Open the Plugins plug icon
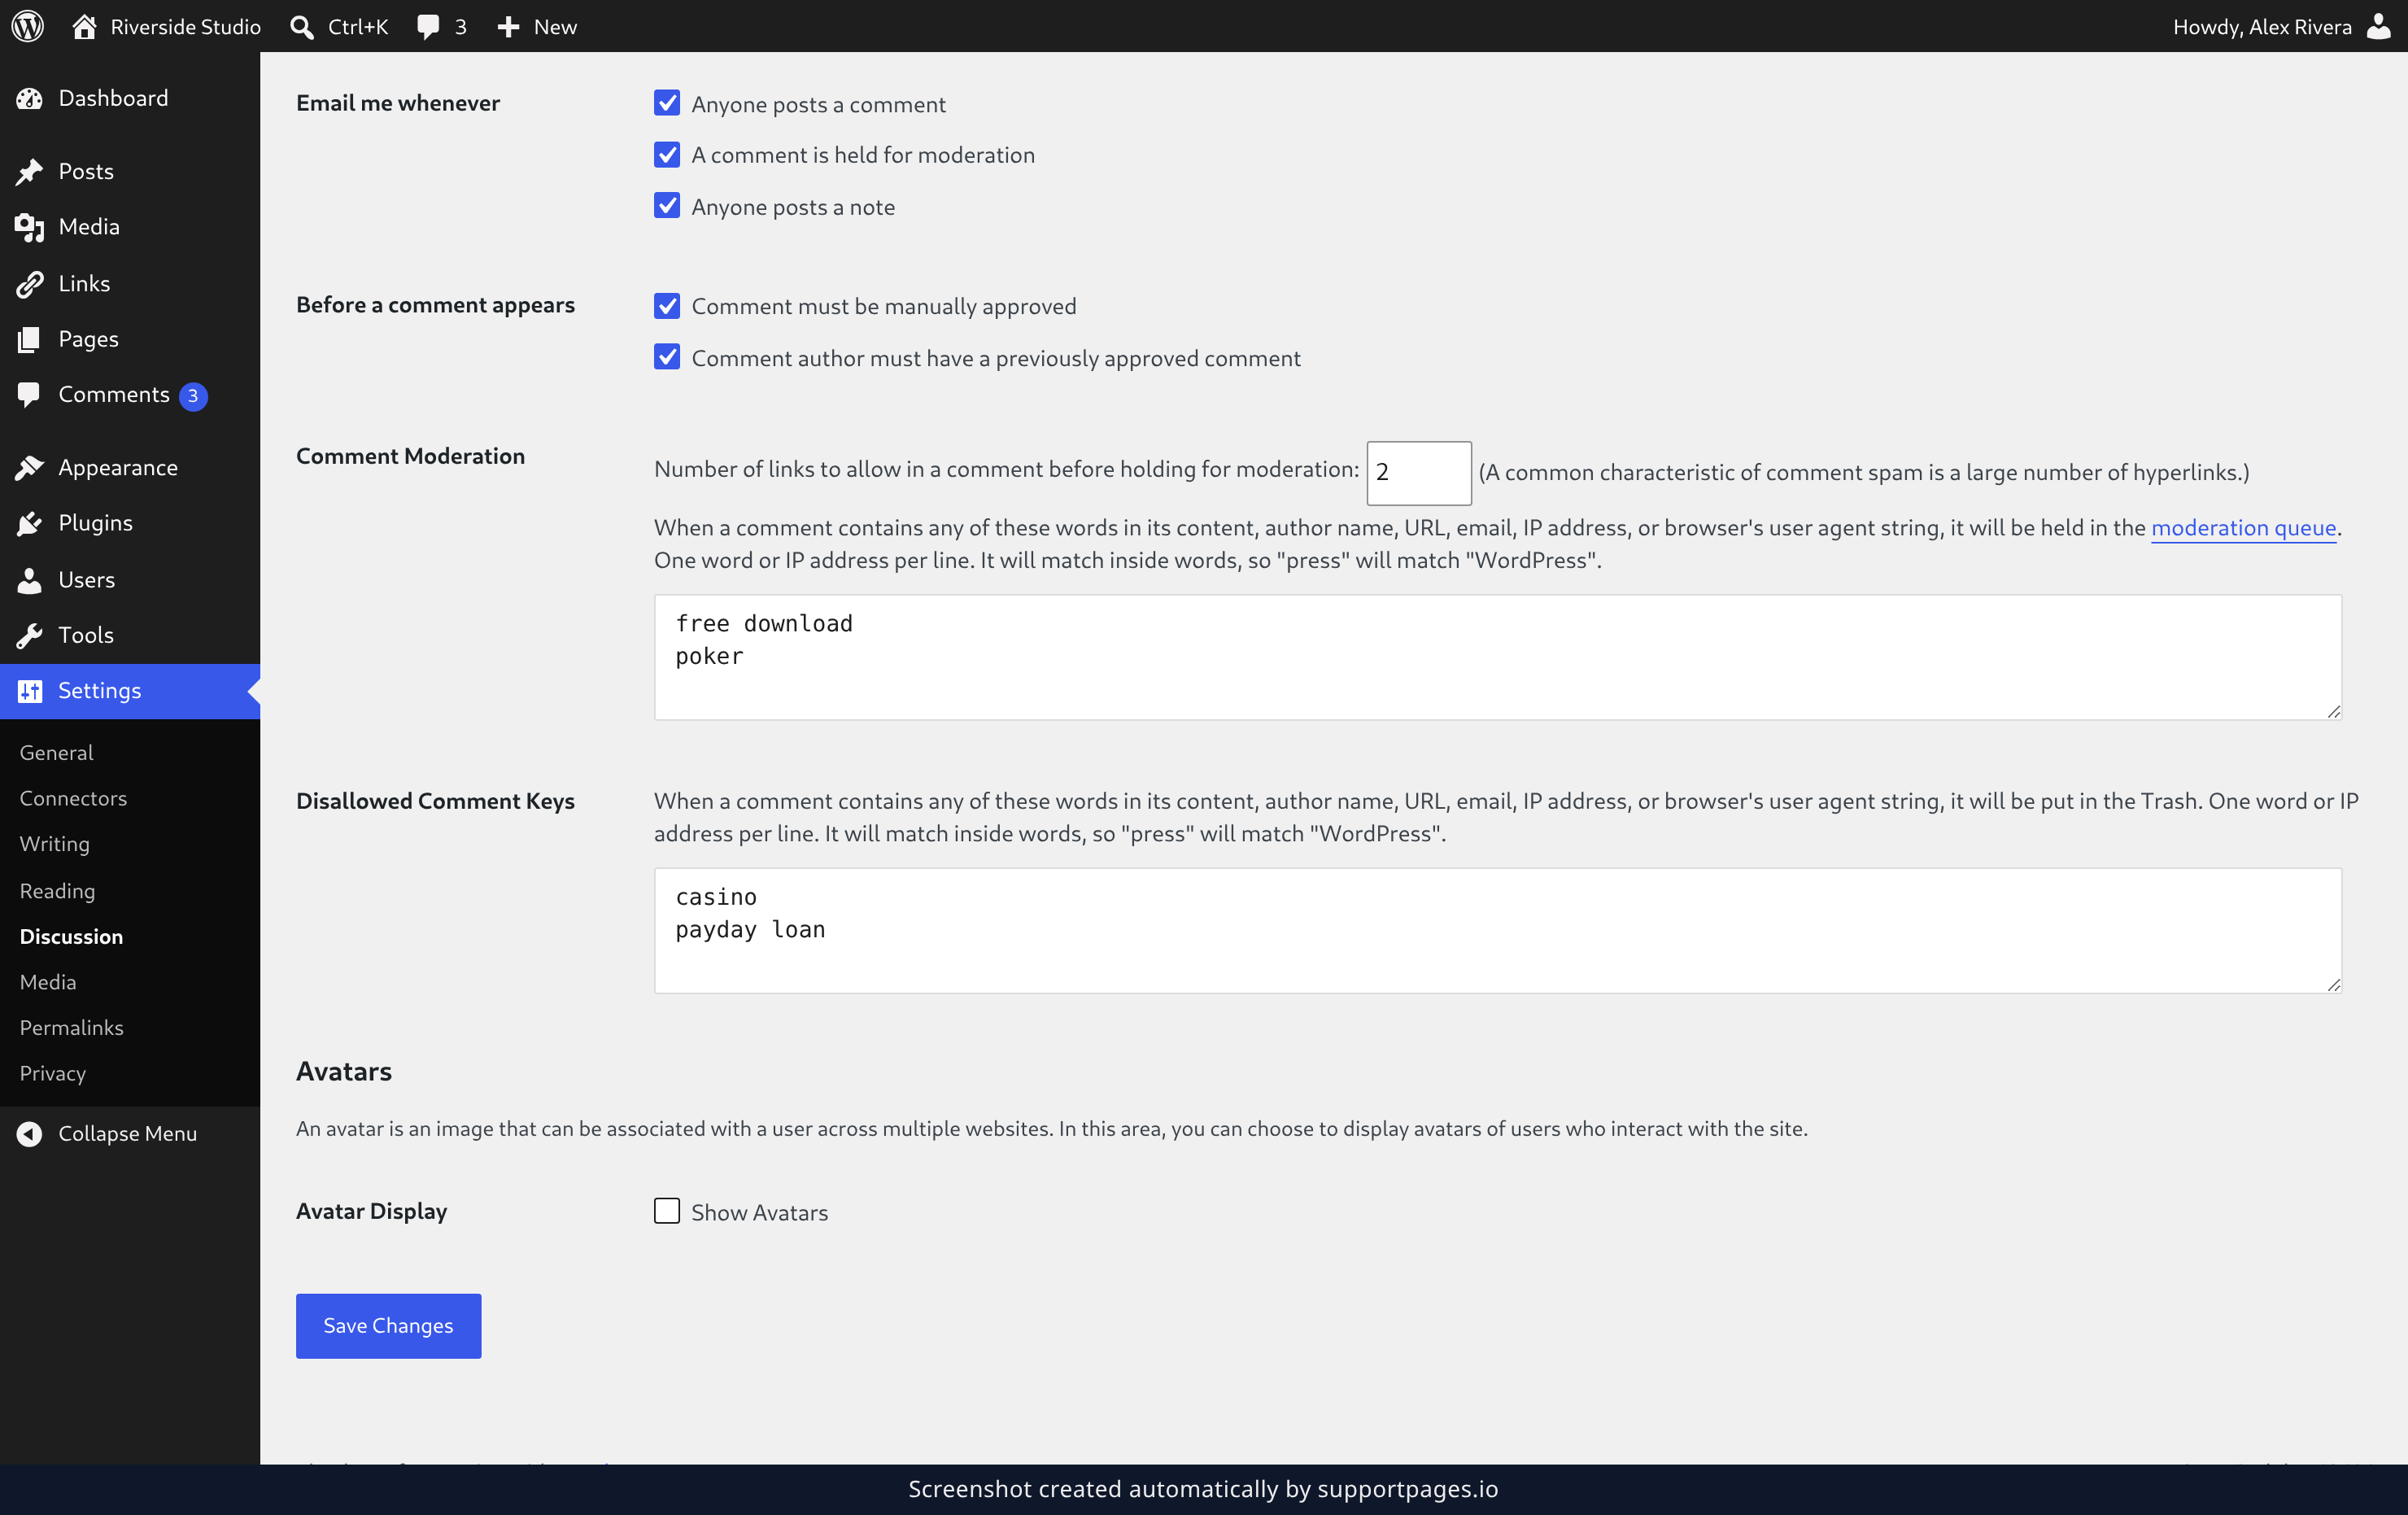Screen dimensions: 2408x1515 pos(30,523)
